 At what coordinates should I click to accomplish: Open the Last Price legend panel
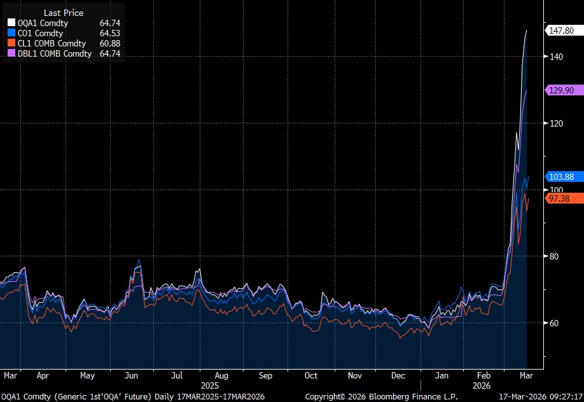[62, 13]
